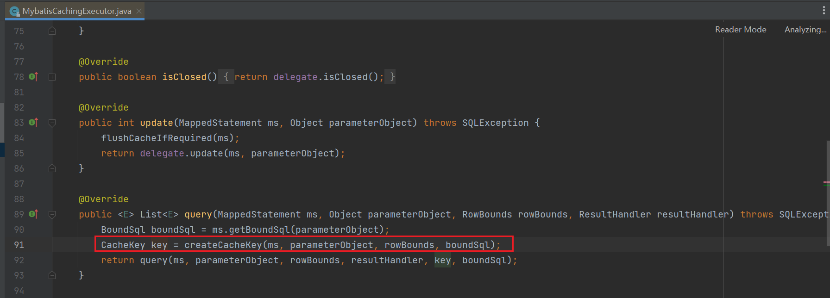Click the fold end marker on line 93
Image resolution: width=830 pixels, height=298 pixels.
coord(52,275)
